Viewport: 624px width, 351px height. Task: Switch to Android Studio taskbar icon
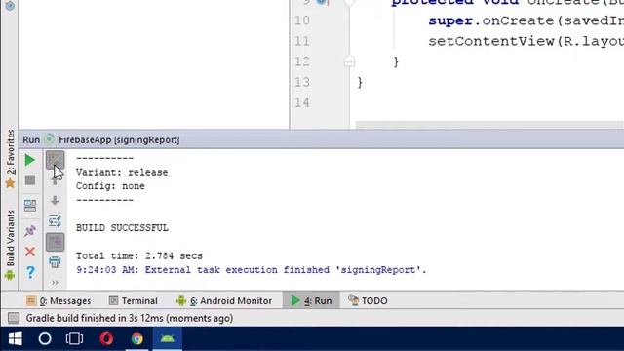click(x=167, y=338)
